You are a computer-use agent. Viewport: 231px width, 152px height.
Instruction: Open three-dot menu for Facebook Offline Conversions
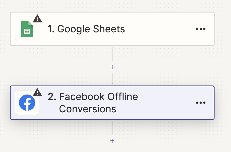(201, 103)
